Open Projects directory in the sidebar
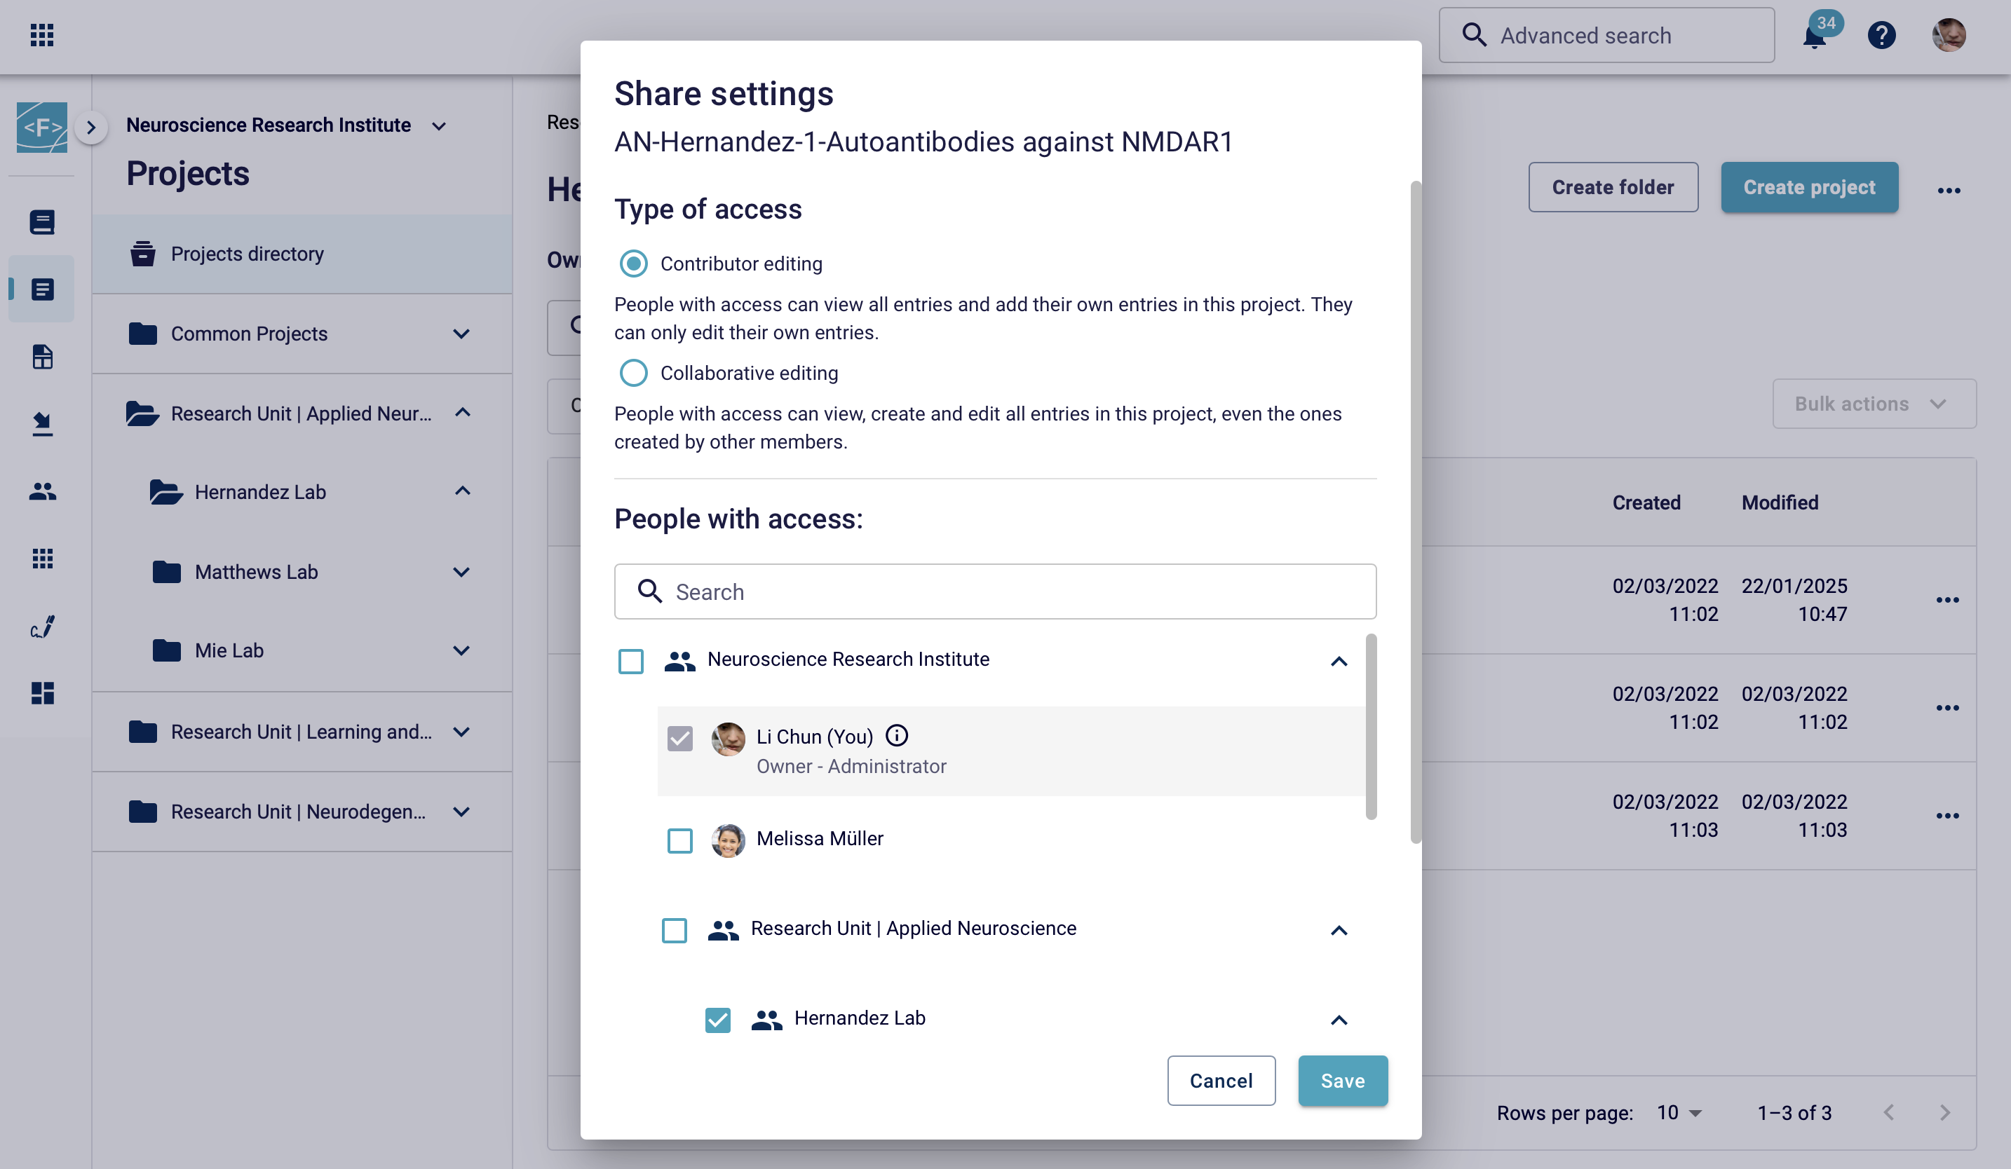The width and height of the screenshot is (2011, 1169). pos(248,254)
